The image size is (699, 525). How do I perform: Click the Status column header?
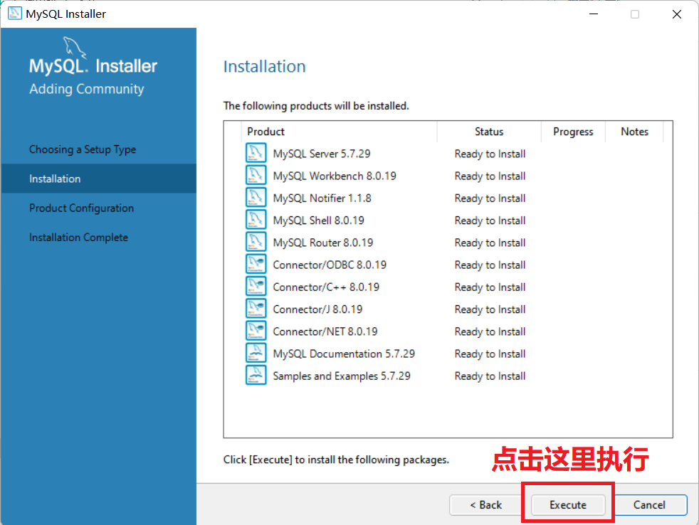pos(489,132)
